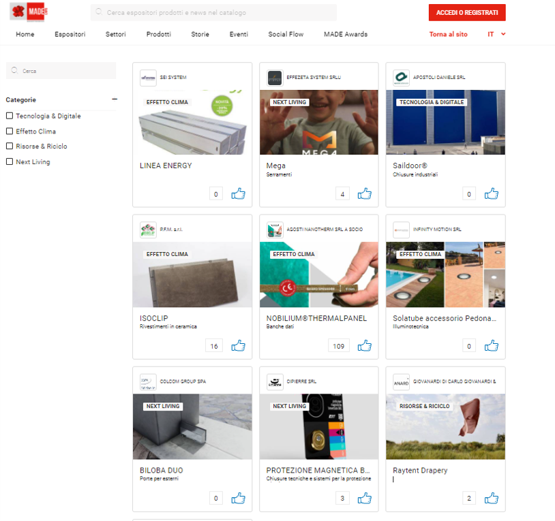555x521 pixels.
Task: Like the Saildoor product thumbs-up
Action: click(492, 193)
